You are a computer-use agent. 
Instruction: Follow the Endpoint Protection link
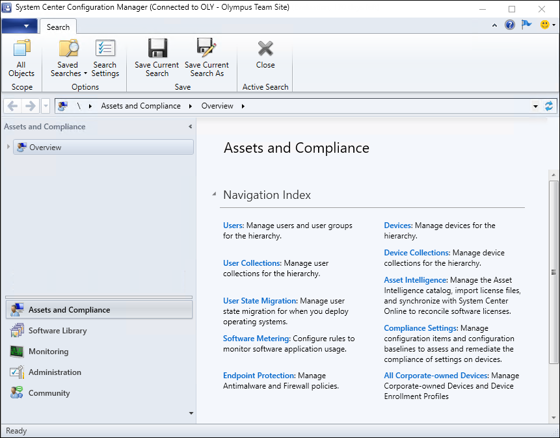(x=259, y=376)
